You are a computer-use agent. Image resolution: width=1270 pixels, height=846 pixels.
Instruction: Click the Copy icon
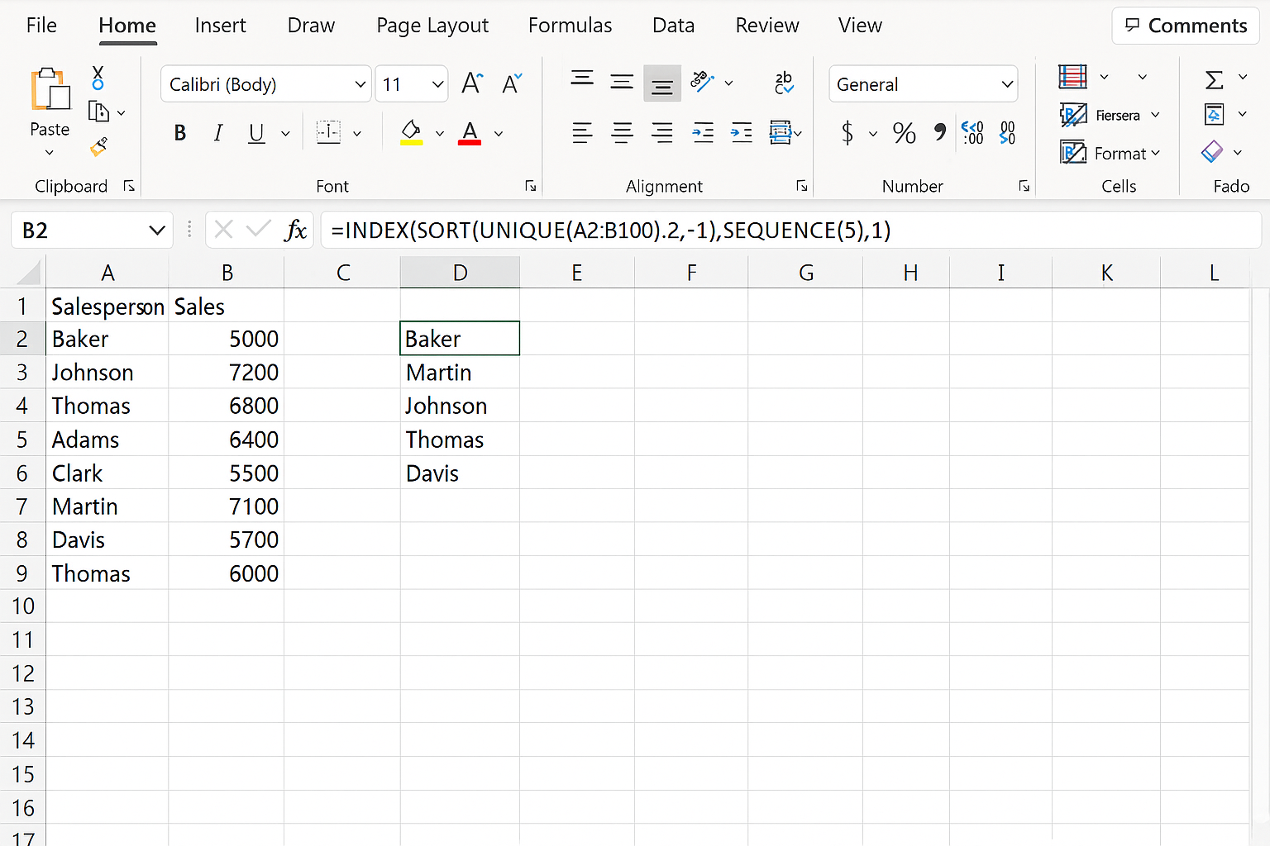point(98,112)
